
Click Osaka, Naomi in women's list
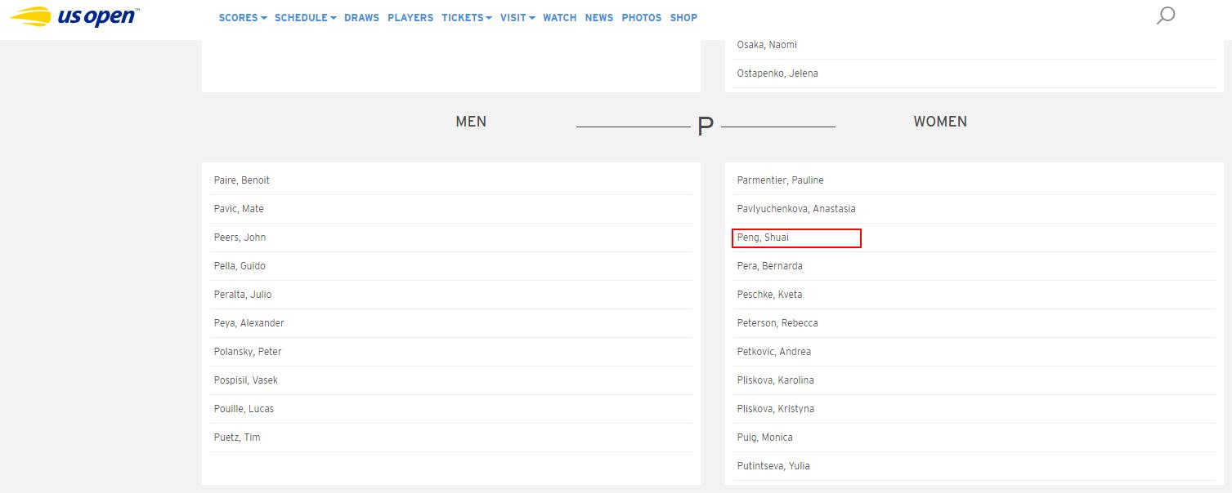coord(767,45)
